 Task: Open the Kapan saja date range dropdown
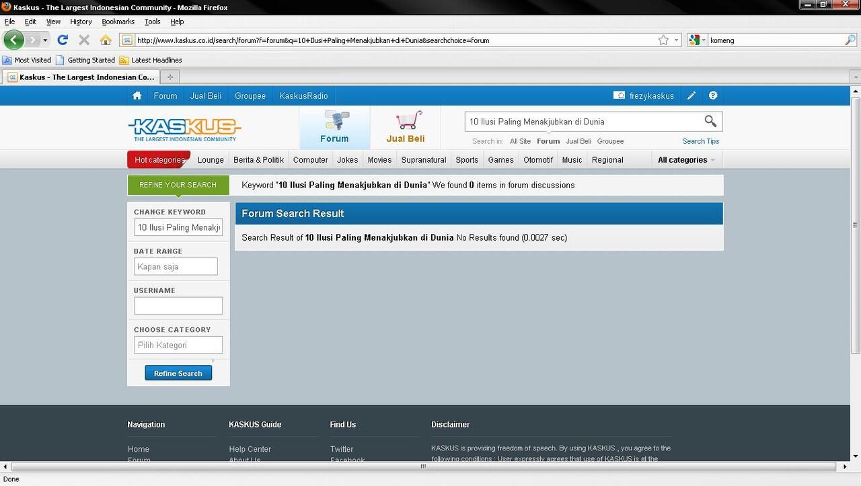pyautogui.click(x=176, y=266)
